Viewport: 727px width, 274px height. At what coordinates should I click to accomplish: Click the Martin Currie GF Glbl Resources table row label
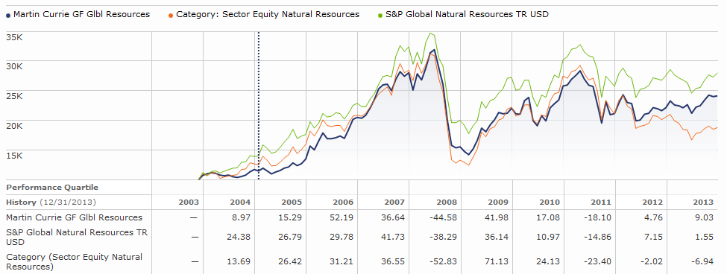pos(74,217)
